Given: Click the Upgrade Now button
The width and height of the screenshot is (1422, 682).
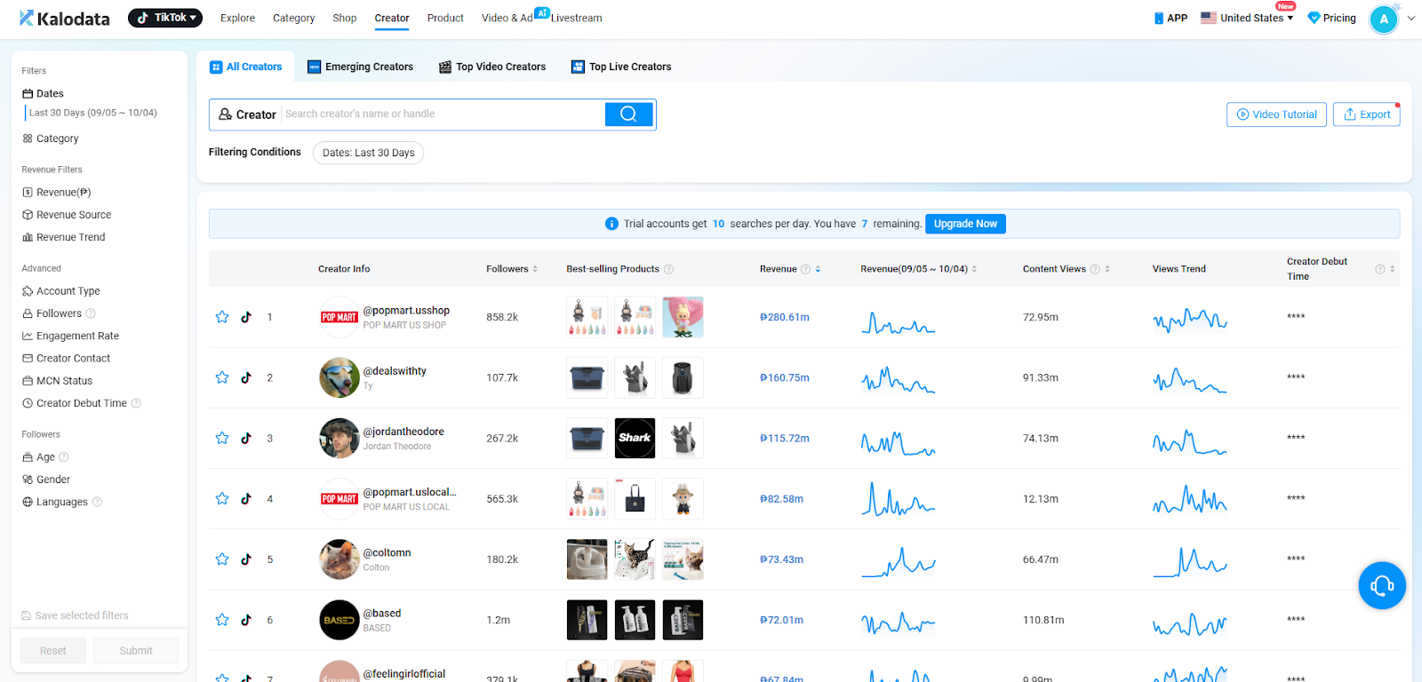Looking at the screenshot, I should [x=965, y=224].
